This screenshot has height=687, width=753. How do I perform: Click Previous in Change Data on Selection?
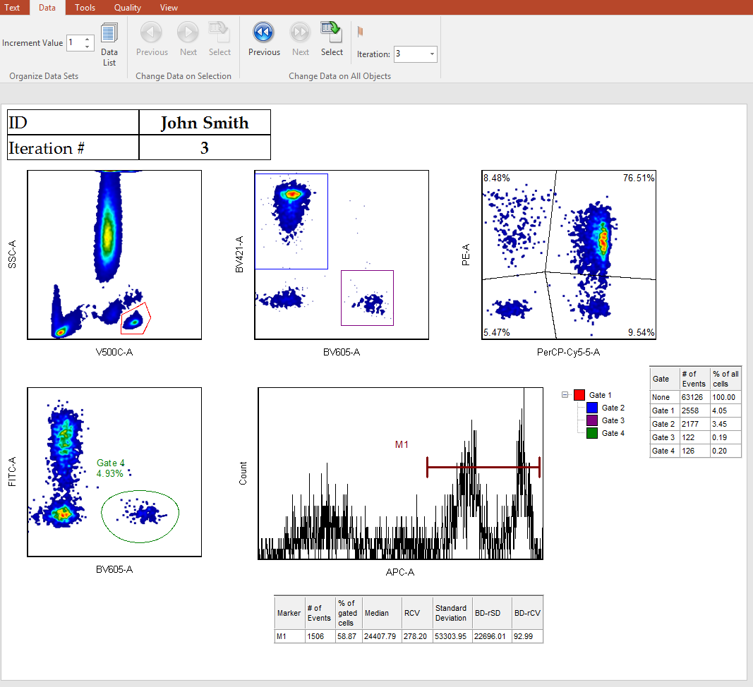tap(152, 38)
